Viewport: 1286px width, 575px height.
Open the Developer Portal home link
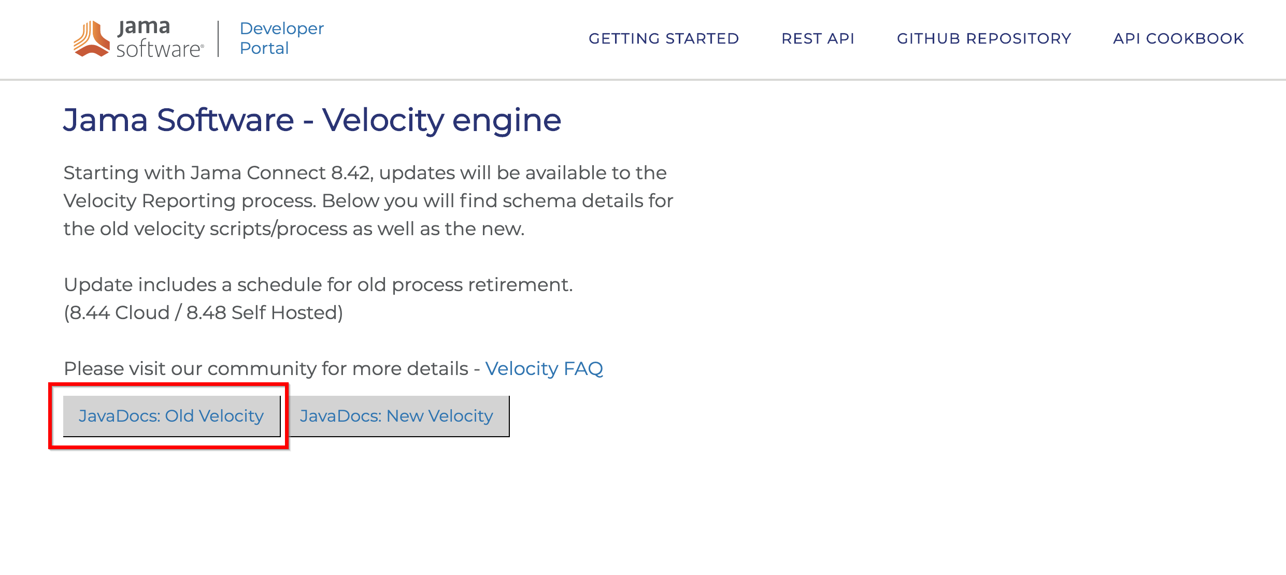pyautogui.click(x=281, y=38)
